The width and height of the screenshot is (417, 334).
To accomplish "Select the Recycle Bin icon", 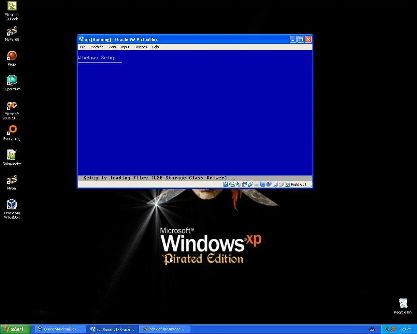I will tap(403, 306).
